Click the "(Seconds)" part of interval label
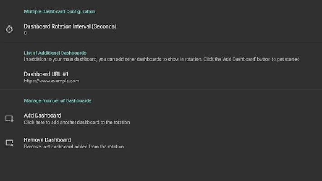The image size is (322, 181). pos(104,26)
